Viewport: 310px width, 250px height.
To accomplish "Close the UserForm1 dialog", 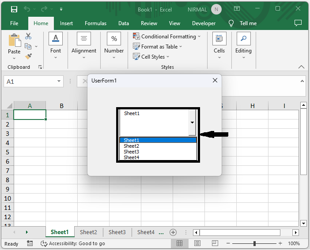I will [x=215, y=80].
